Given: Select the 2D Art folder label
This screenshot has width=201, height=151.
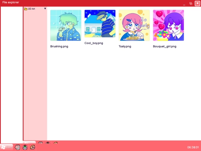Looking at the screenshot, I should (x=32, y=9).
